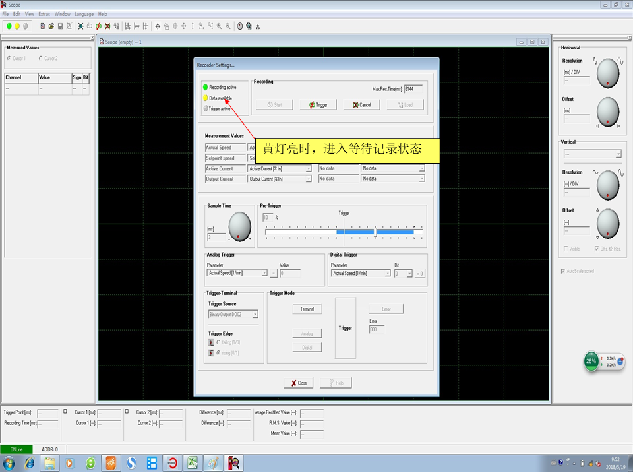Viewport: 633px width, 475px height.
Task: Toggle the Visible checkbox in Vertical panel
Action: [x=566, y=249]
